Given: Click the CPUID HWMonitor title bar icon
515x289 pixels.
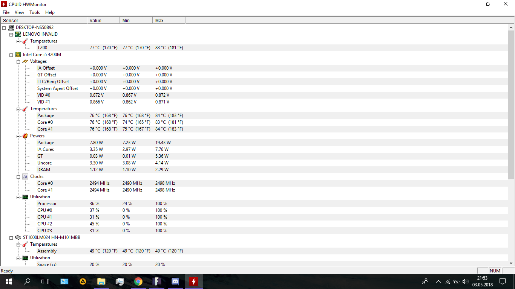Looking at the screenshot, I should [x=4, y=4].
